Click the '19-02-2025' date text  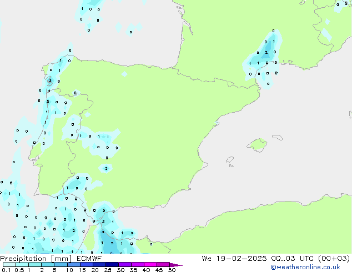[x=242, y=259]
